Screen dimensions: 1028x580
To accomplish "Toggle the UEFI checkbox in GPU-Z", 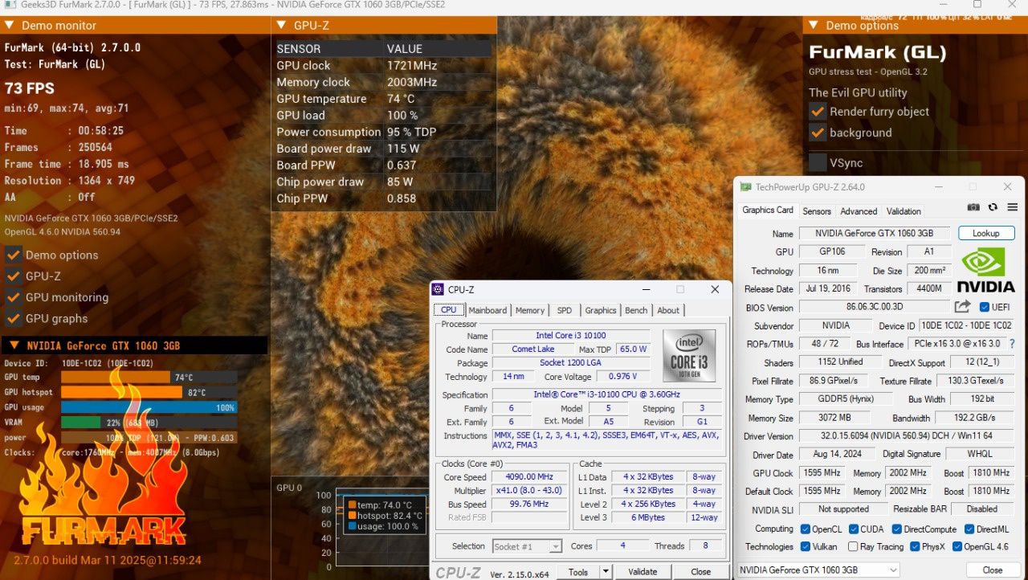I will [x=985, y=307].
